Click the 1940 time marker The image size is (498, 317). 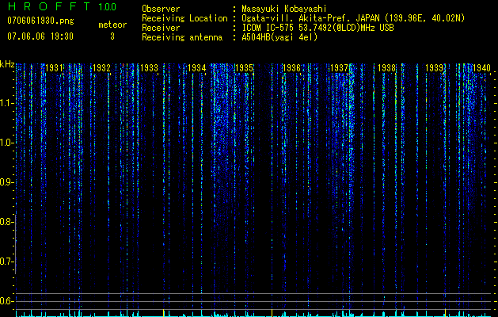482,68
